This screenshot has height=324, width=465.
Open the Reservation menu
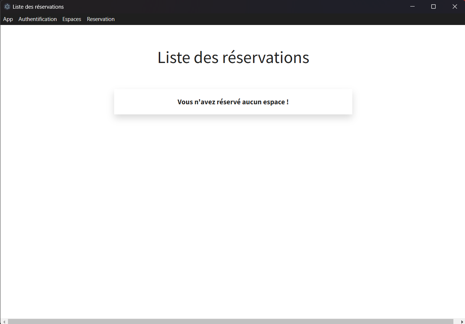point(101,19)
